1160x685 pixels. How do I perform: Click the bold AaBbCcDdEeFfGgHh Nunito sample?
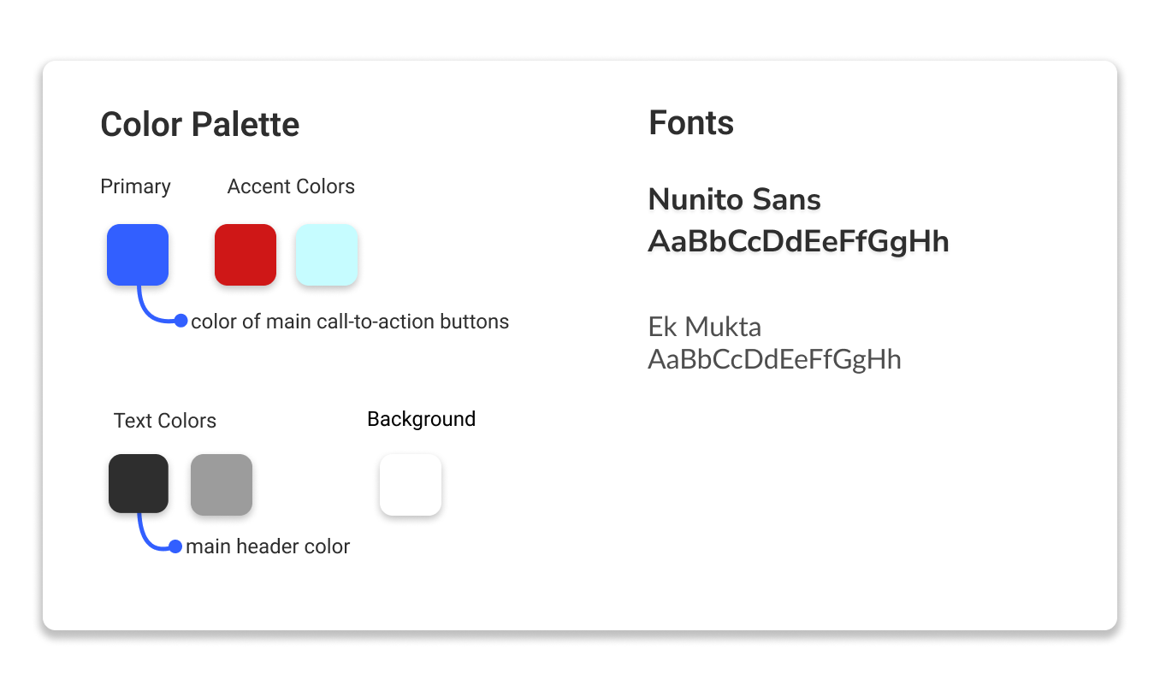799,243
